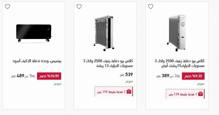Click availability label under the 539 price
219x115 pixels.
tap(129, 81)
